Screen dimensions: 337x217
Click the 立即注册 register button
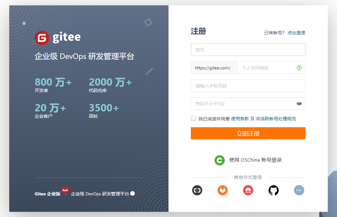(248, 133)
